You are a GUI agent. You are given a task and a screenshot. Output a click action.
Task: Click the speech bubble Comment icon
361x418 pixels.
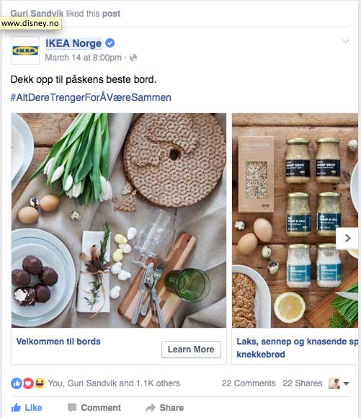click(72, 408)
